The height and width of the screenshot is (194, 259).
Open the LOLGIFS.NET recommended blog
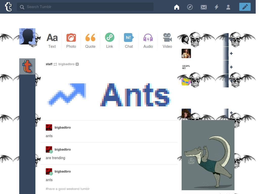pos(186,67)
